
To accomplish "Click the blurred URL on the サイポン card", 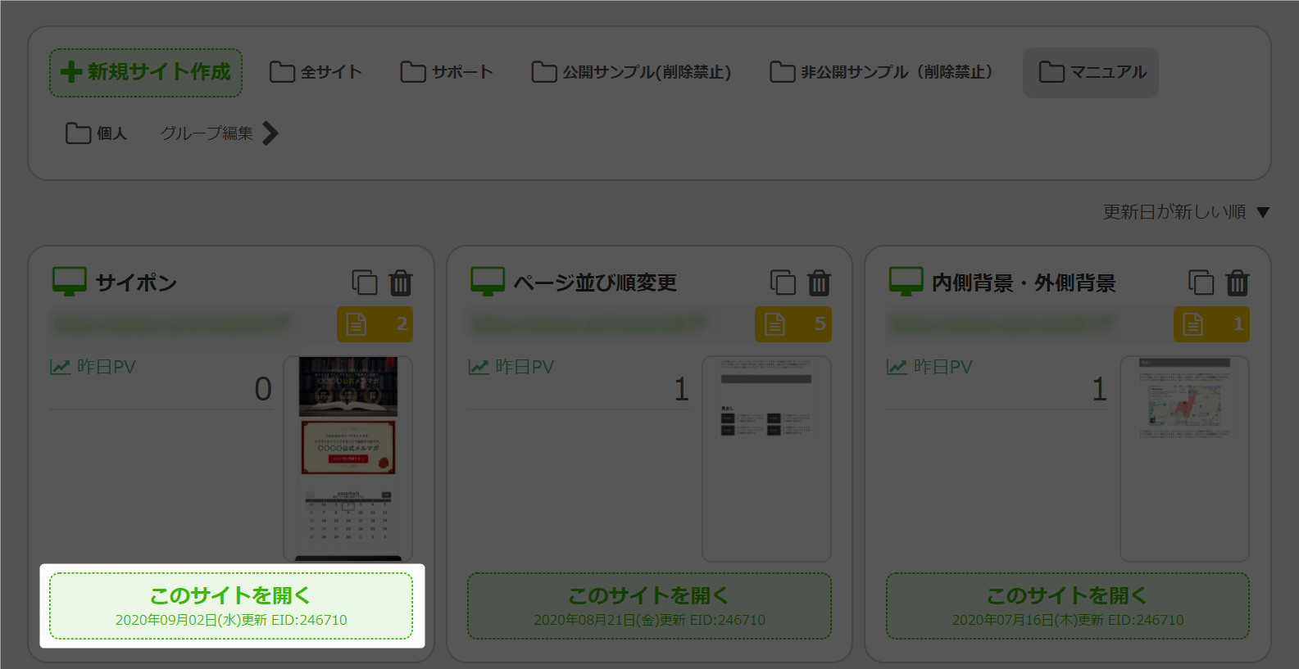I will coord(172,325).
